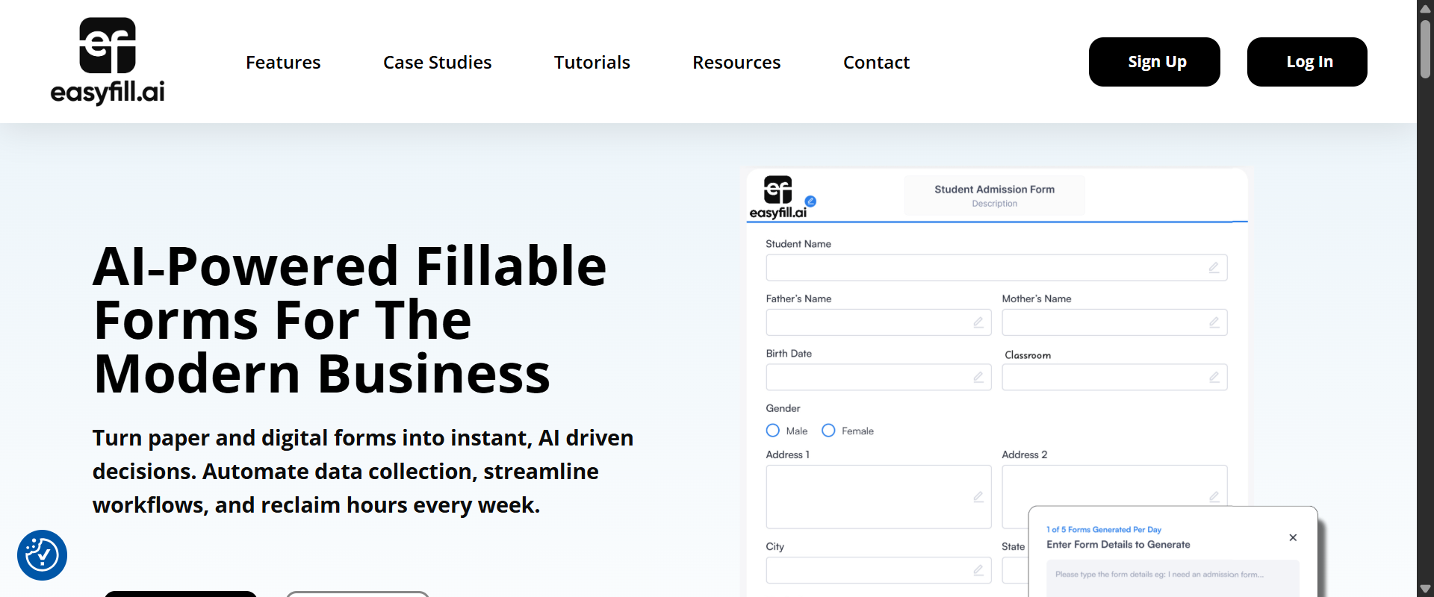Open the Features menu item
Image resolution: width=1434 pixels, height=597 pixels.
point(283,63)
